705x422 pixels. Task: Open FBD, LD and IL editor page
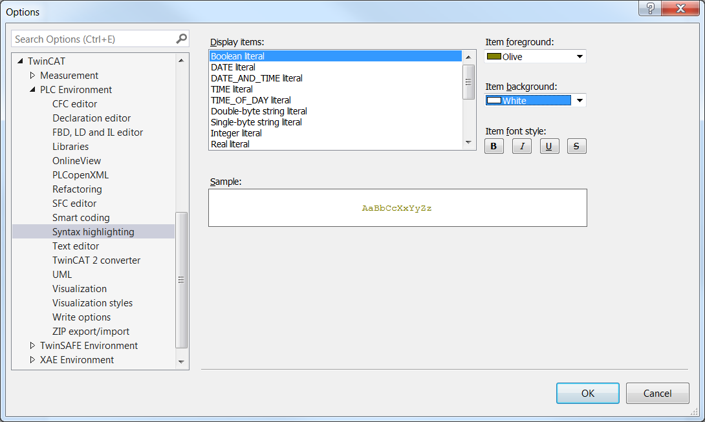pos(98,132)
